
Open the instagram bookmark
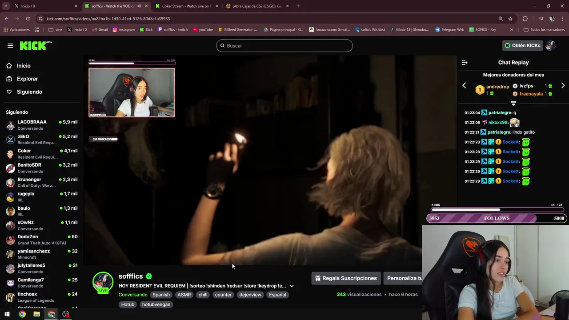coord(124,30)
